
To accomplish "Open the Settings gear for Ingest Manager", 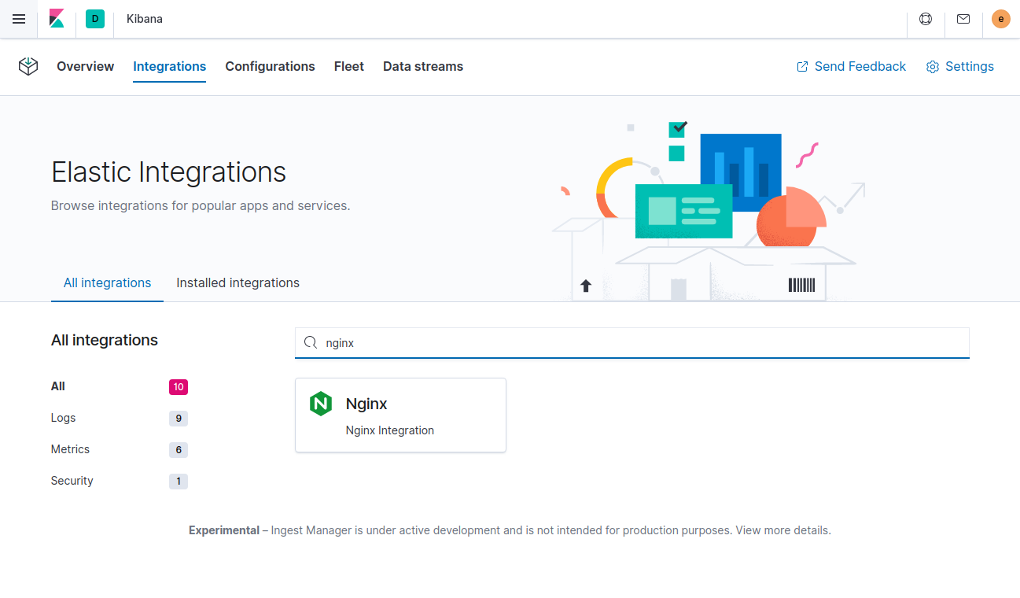I will coord(959,66).
